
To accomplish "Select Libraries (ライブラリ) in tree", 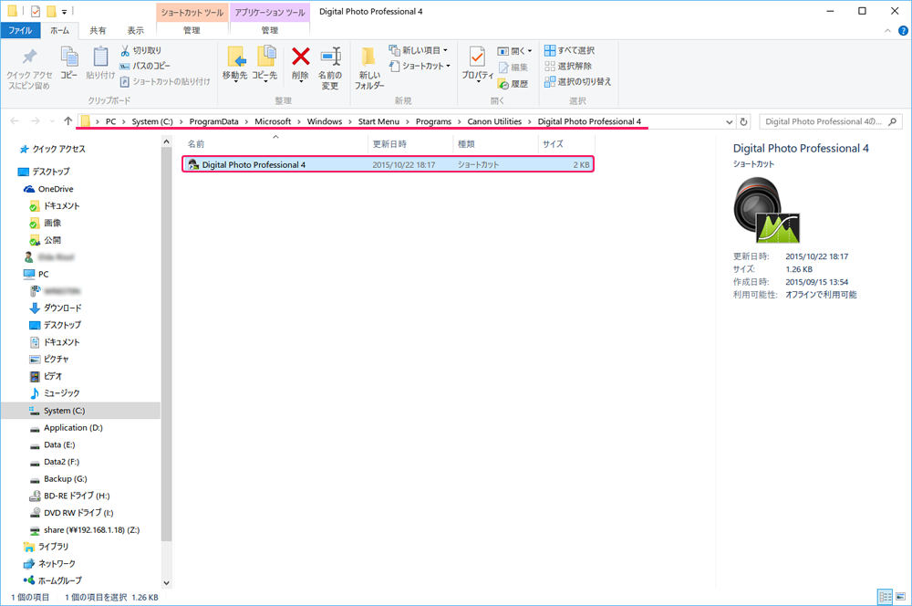I will click(x=47, y=547).
